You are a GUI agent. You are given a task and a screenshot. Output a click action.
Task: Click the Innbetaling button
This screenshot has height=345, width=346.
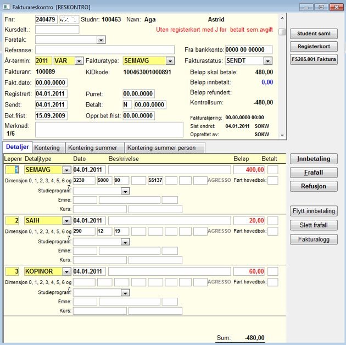(x=314, y=159)
